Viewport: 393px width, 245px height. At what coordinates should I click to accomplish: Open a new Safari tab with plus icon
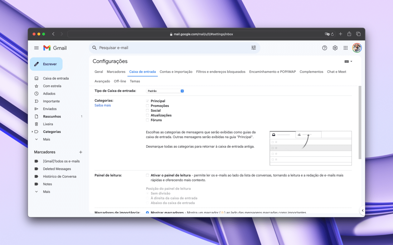pyautogui.click(x=341, y=34)
